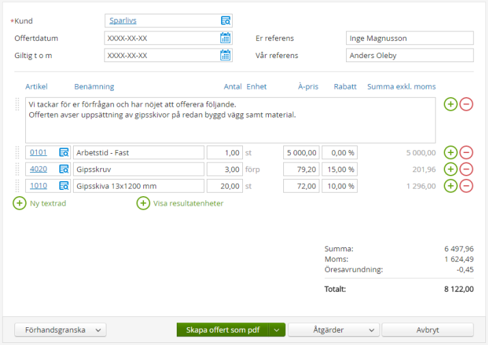Add row after Arbetstid - Fast line
This screenshot has width=488, height=345.
[450, 152]
